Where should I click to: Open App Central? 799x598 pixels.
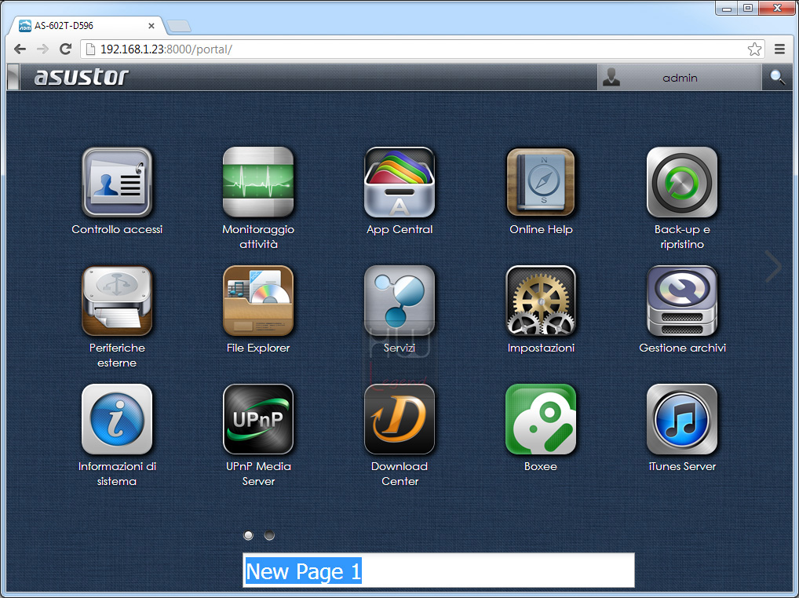tap(399, 182)
